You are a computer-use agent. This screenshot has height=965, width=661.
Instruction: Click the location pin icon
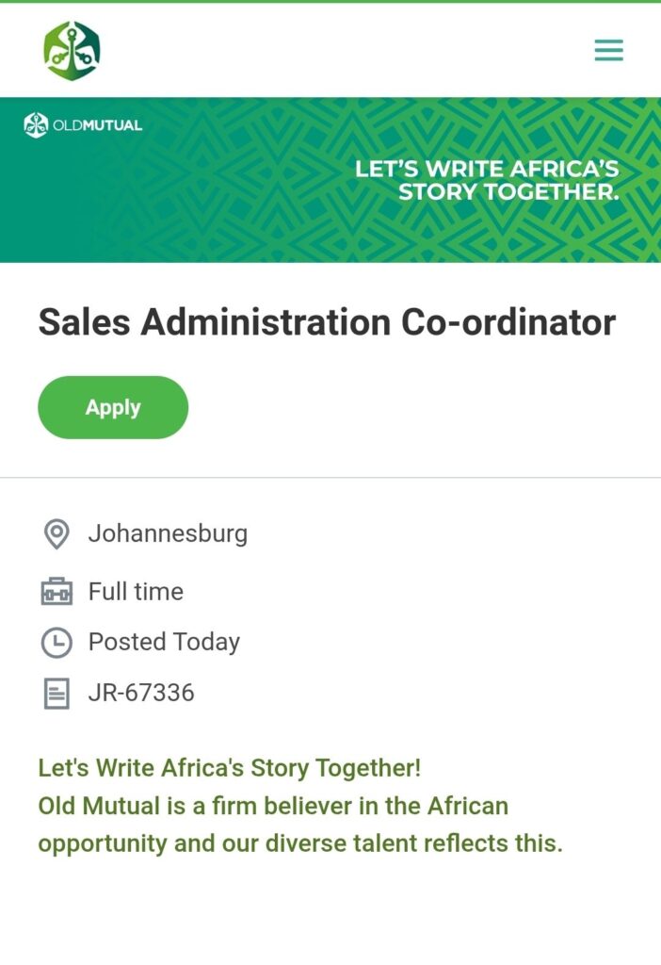coord(56,534)
